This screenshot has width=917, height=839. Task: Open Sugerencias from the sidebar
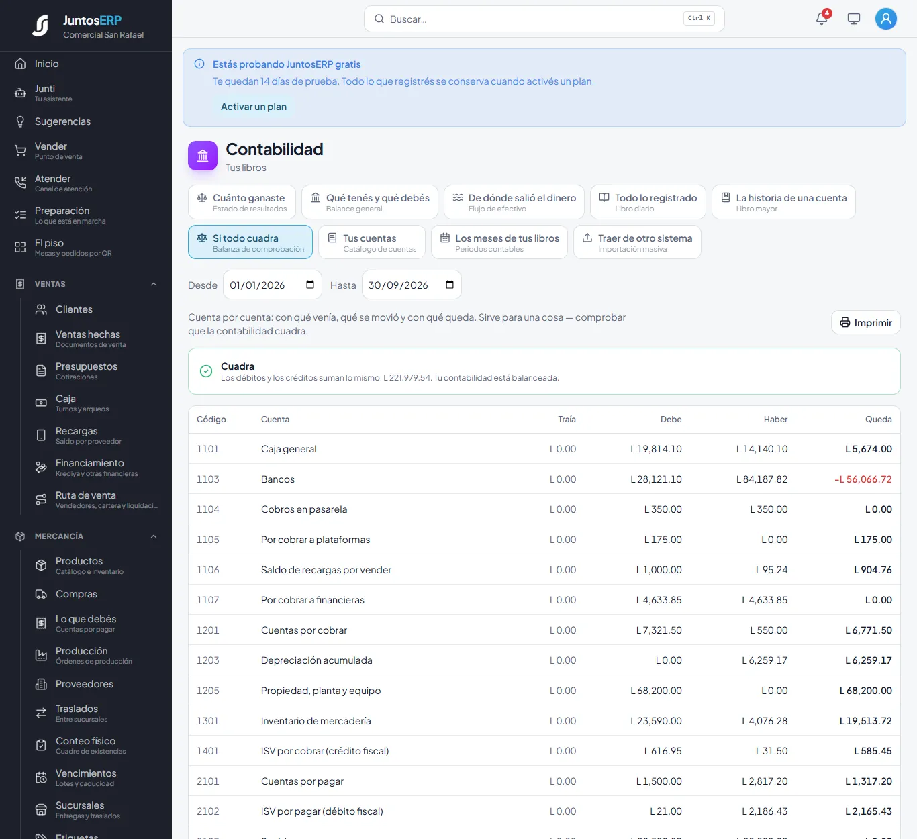click(86, 121)
